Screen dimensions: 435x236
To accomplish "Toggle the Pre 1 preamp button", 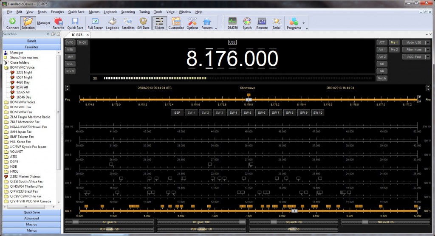I will click(394, 42).
